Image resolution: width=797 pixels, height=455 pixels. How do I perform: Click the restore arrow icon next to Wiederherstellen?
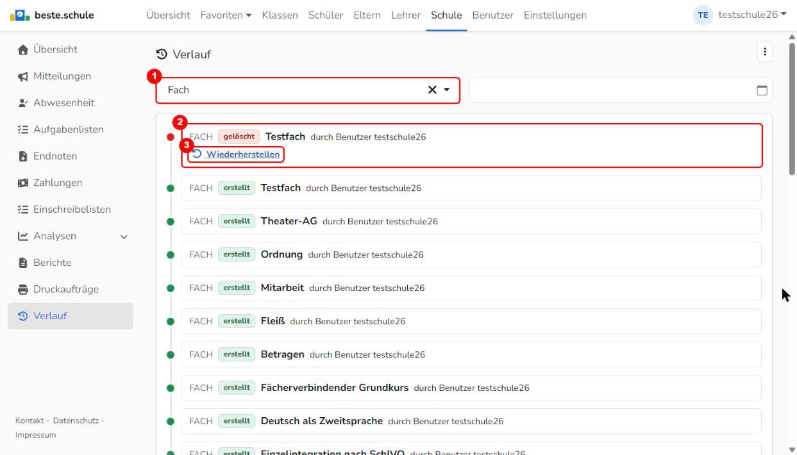pos(197,154)
